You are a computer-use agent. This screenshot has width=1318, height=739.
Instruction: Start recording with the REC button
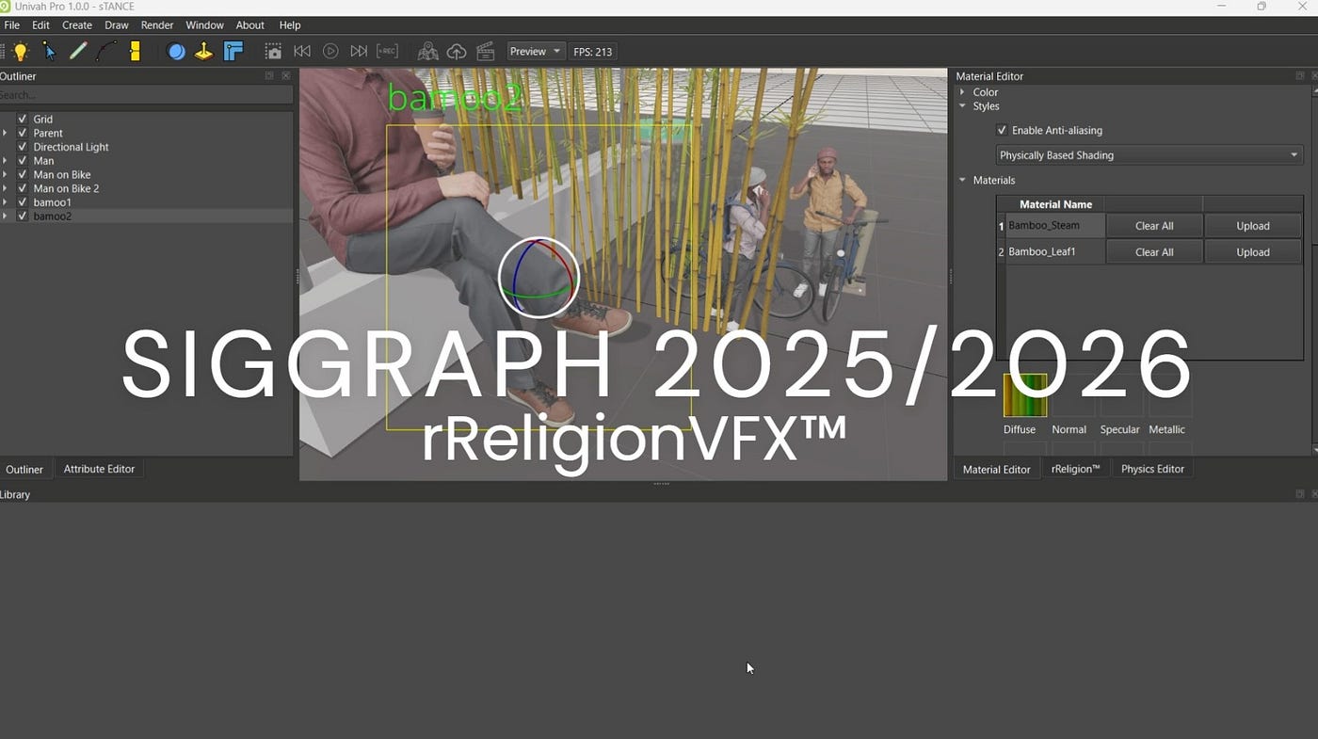pos(387,52)
